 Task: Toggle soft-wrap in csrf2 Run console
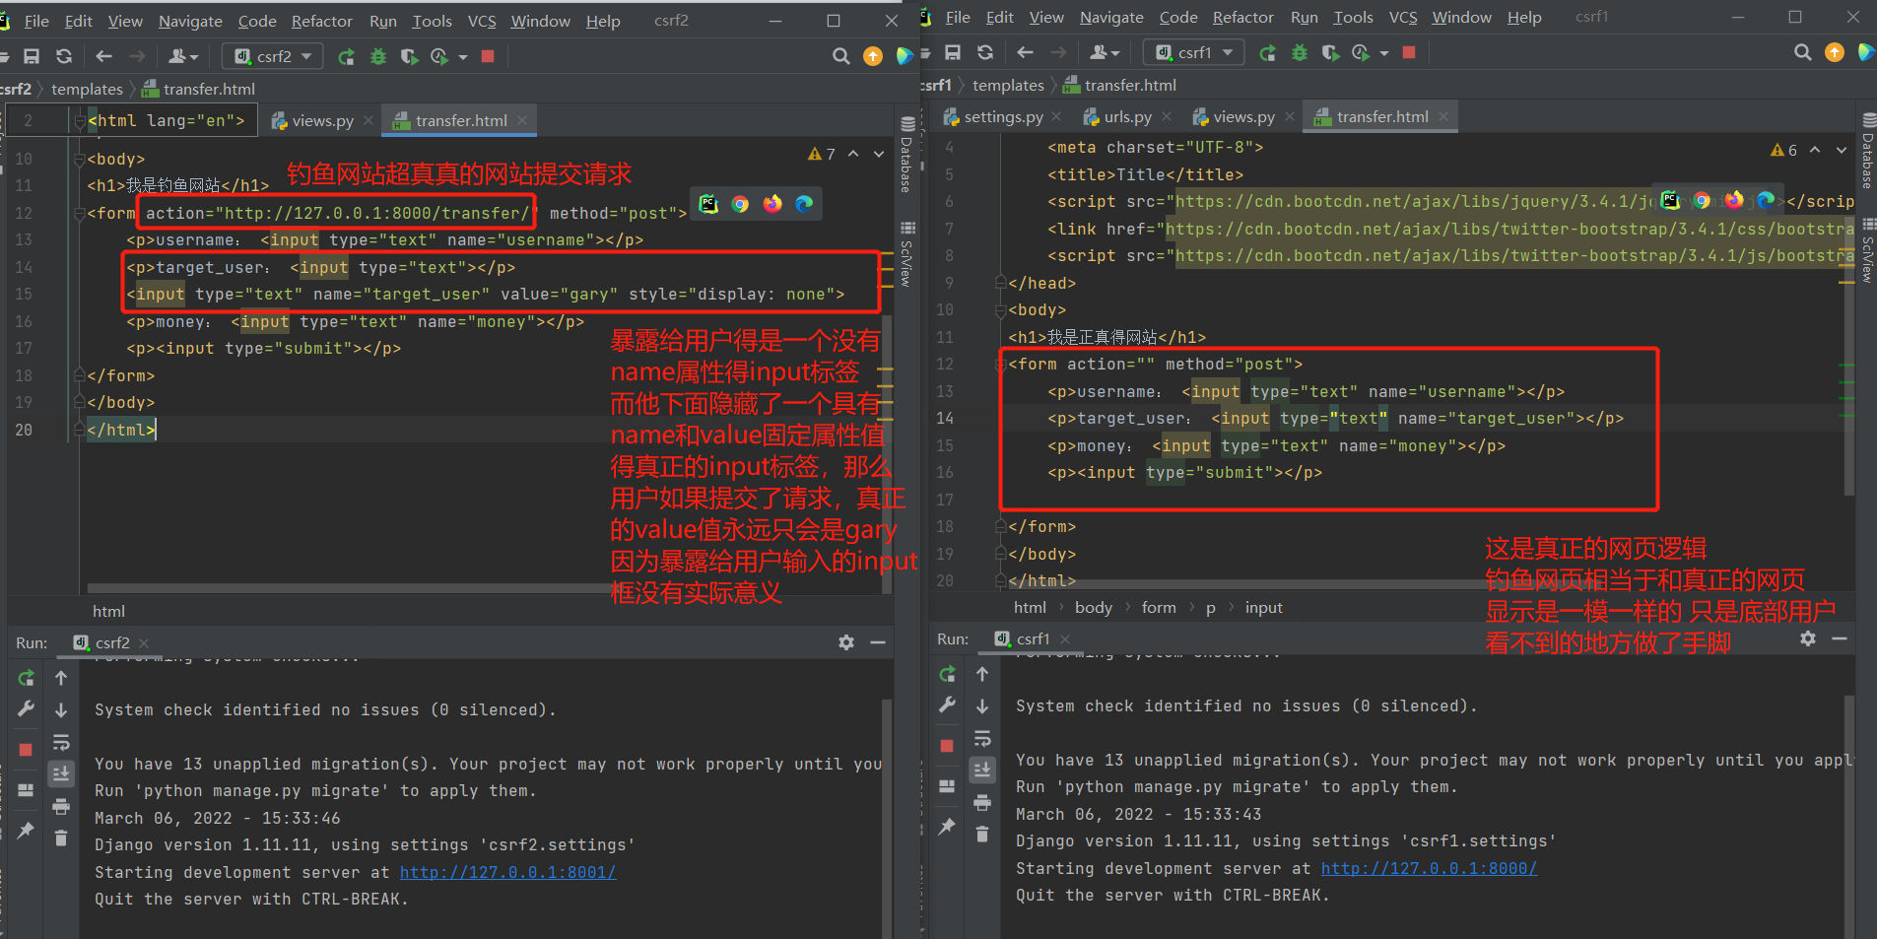pos(61,742)
